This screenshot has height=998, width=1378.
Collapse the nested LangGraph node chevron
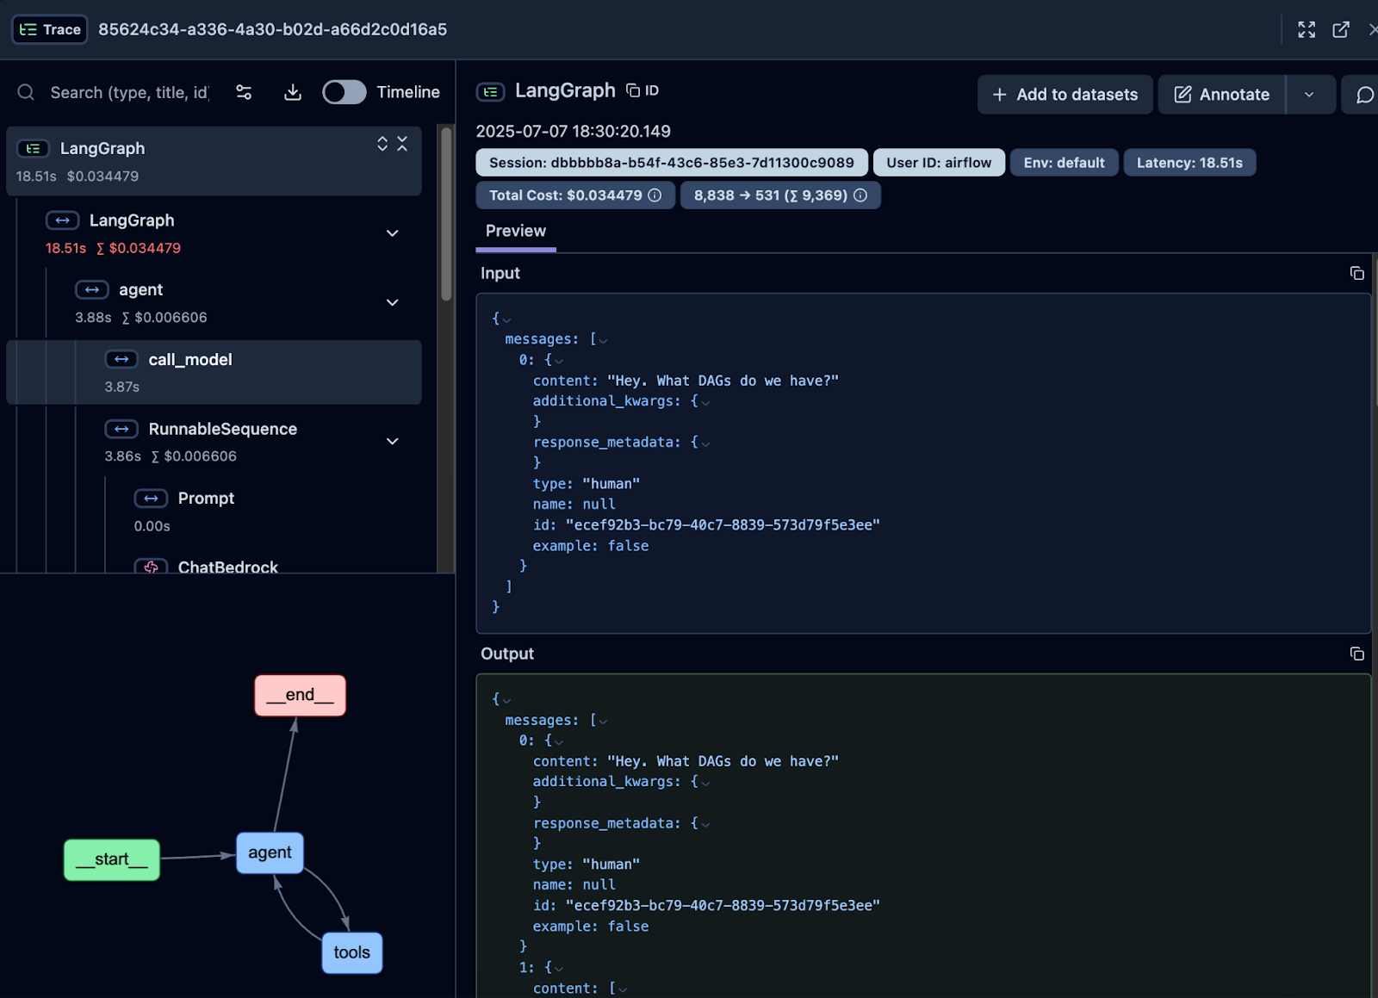(x=392, y=233)
